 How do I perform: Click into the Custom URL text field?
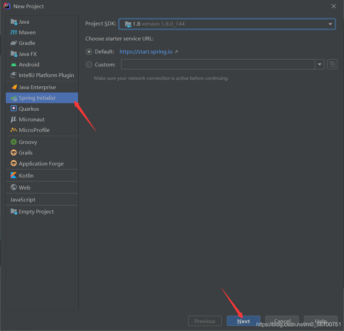click(218, 64)
